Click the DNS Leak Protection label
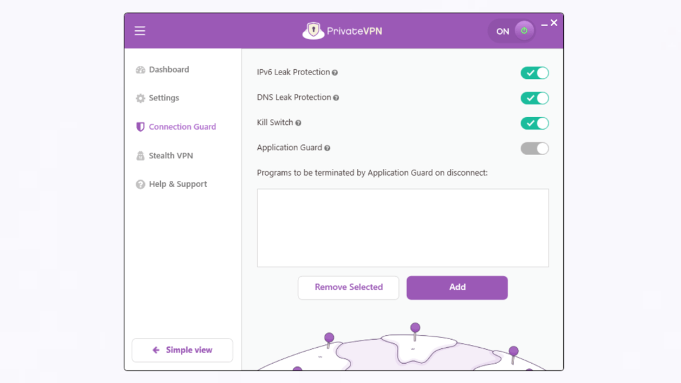 pos(294,97)
